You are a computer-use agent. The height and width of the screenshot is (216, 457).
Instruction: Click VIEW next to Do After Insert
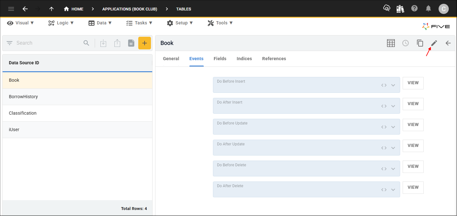point(413,104)
